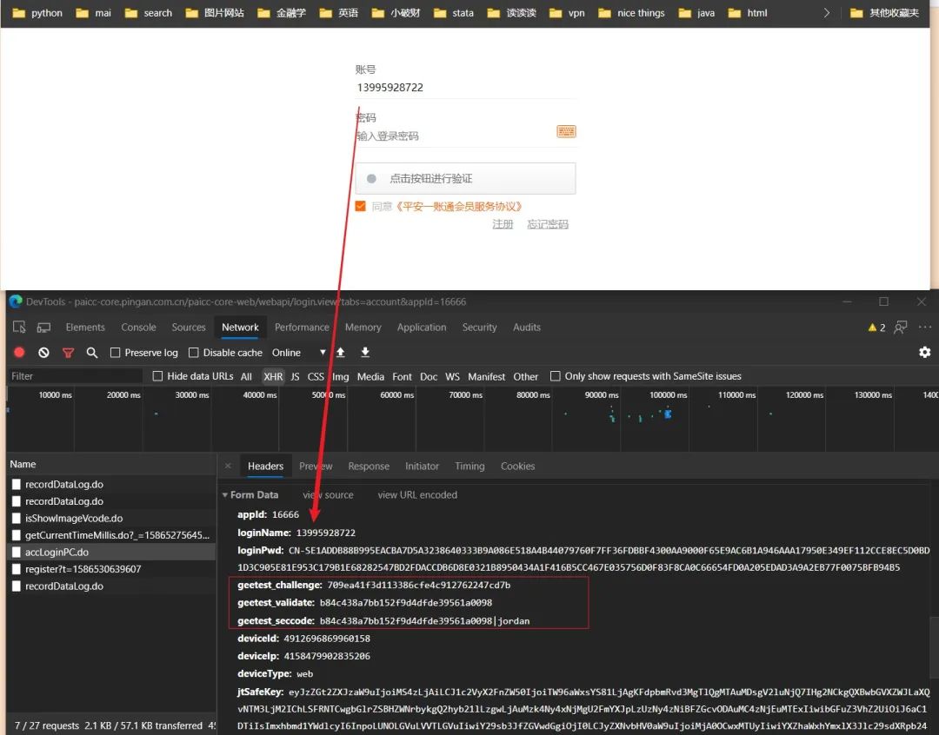Image resolution: width=939 pixels, height=735 pixels.
Task: Open the mai bookmark folder
Action: coord(93,12)
